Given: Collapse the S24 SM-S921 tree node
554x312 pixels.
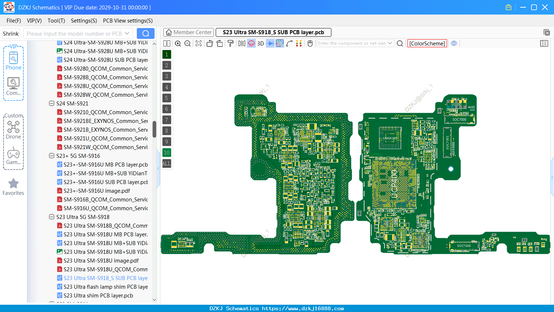Looking at the screenshot, I should [x=52, y=103].
